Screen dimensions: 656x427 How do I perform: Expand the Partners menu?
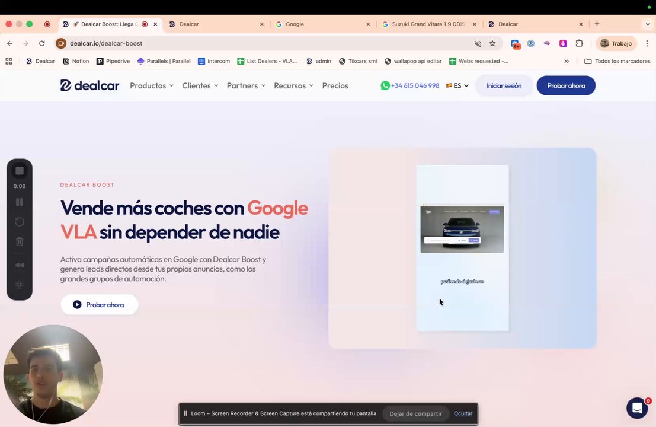tap(246, 85)
